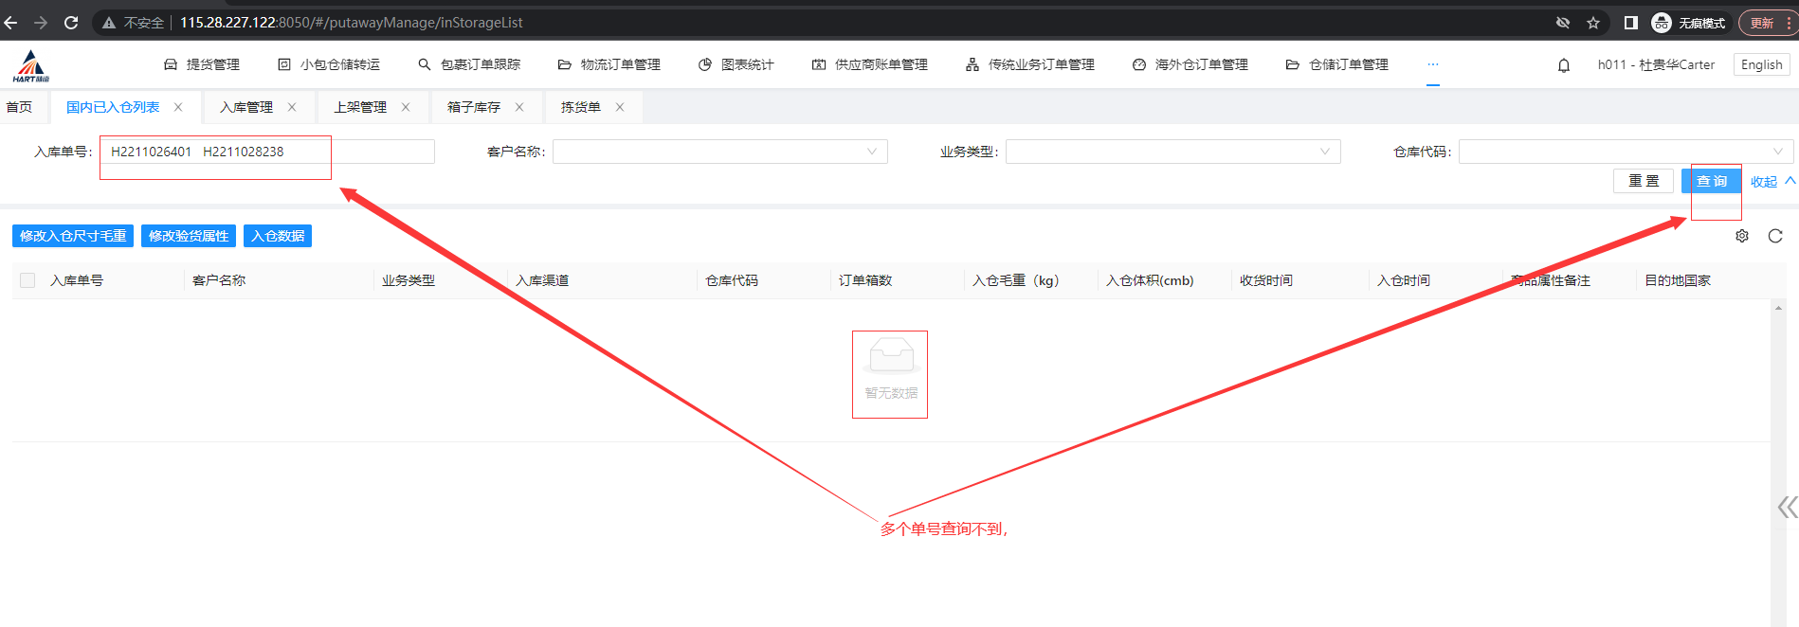Expand the 业务类型 dropdown
The height and width of the screenshot is (627, 1799).
[x=1172, y=152]
